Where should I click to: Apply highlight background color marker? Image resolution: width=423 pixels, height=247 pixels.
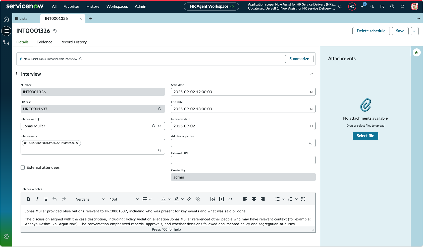[x=176, y=199]
